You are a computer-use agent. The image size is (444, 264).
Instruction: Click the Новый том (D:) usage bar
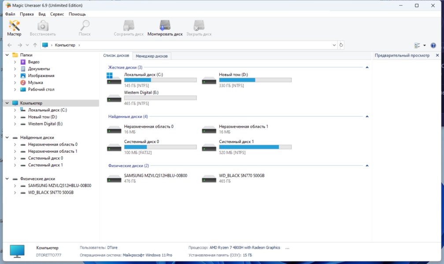[255, 80]
